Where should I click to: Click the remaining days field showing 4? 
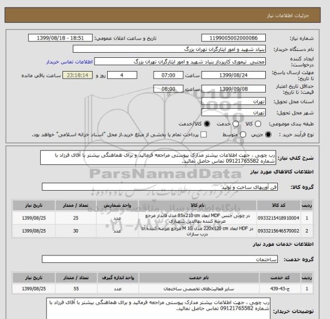tap(122, 75)
